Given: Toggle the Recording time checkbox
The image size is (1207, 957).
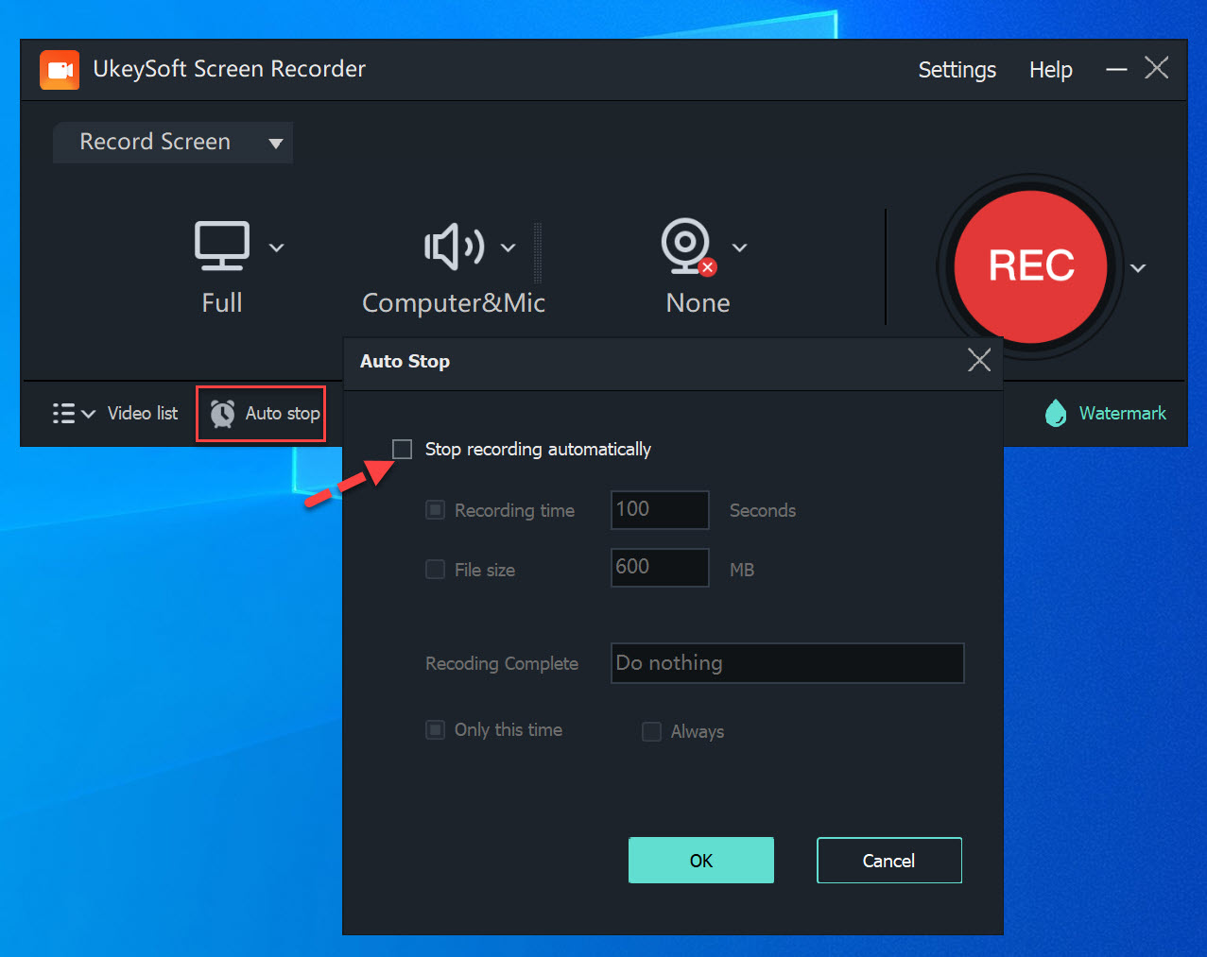Looking at the screenshot, I should point(435,510).
